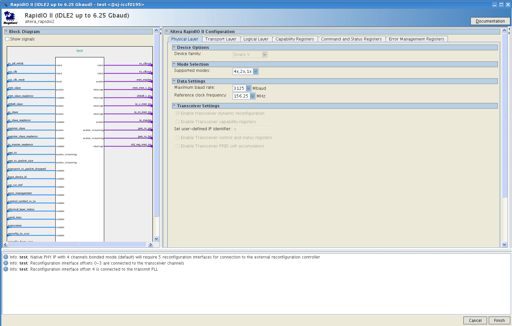
Task: Select the Physical Layer tab
Action: point(185,39)
